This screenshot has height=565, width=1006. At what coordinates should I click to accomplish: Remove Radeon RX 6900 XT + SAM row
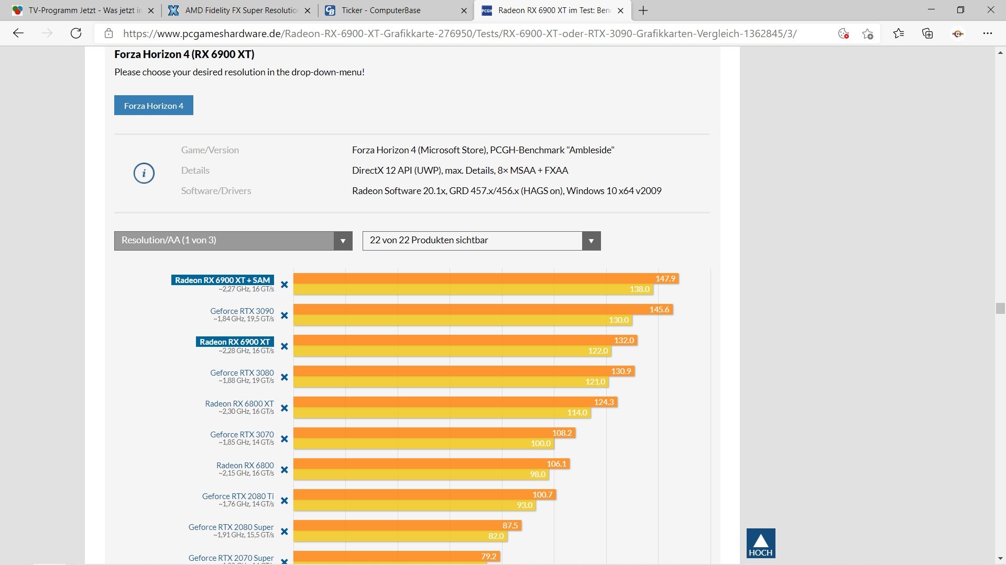pyautogui.click(x=284, y=285)
